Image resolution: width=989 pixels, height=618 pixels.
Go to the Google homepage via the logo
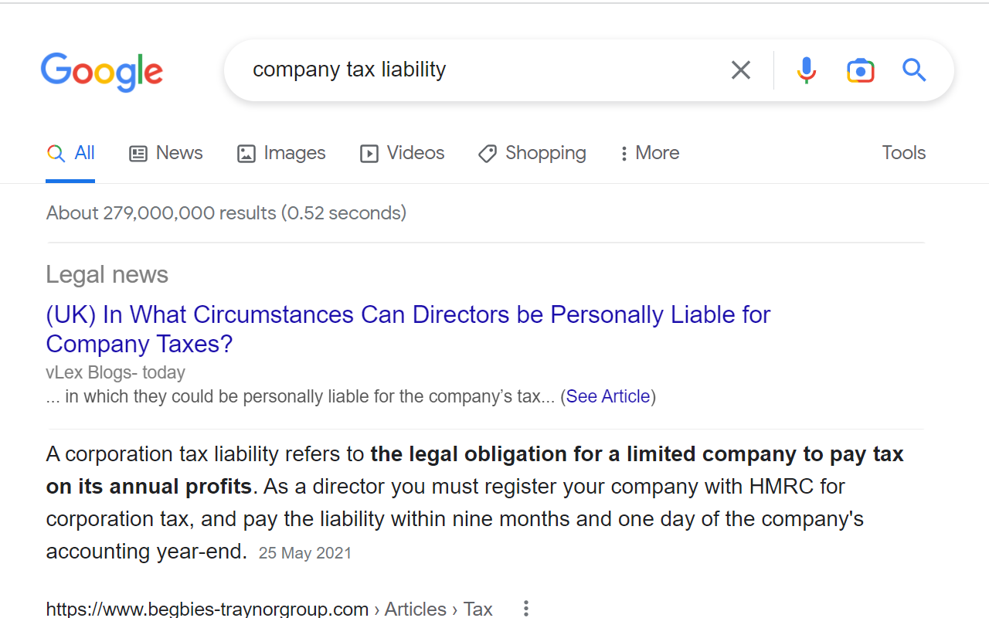point(102,72)
